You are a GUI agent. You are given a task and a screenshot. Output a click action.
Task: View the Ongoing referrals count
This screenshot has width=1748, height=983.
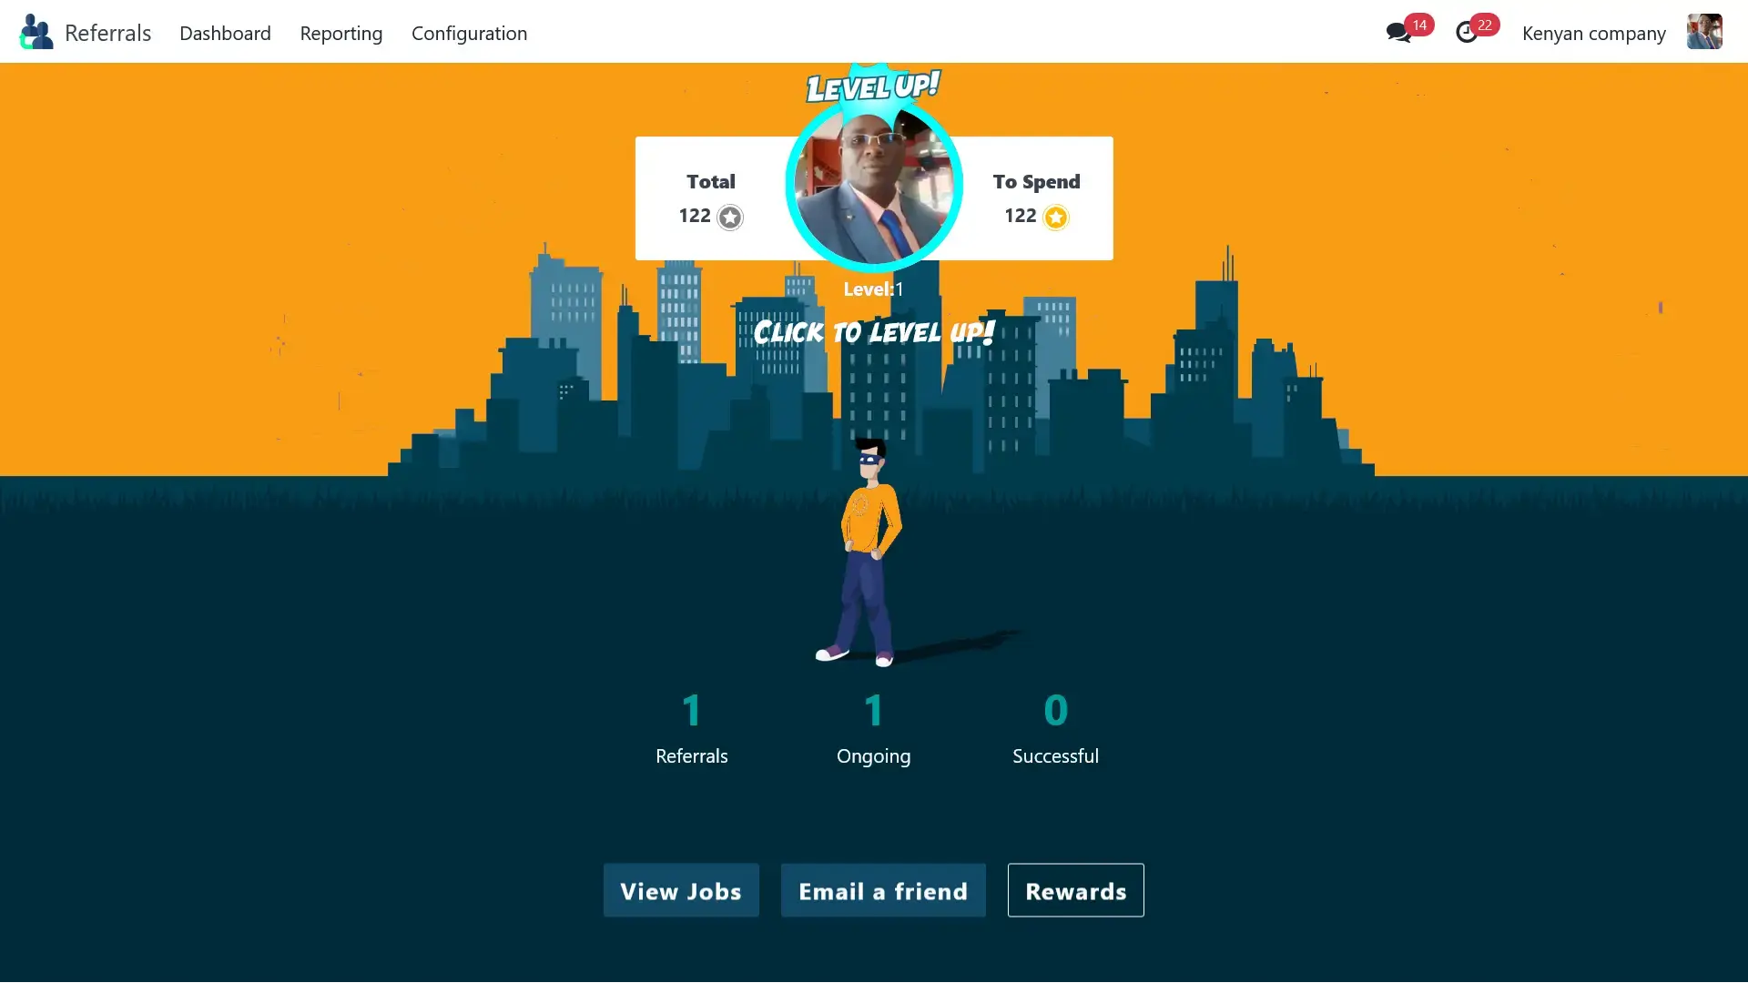[x=874, y=710]
